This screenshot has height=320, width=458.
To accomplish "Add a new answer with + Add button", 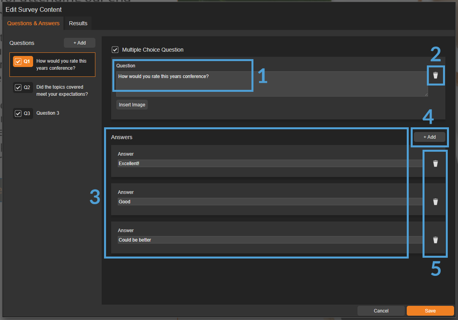I will point(429,137).
